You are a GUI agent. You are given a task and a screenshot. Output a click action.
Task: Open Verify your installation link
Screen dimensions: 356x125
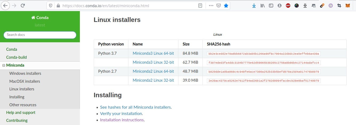point(121,114)
